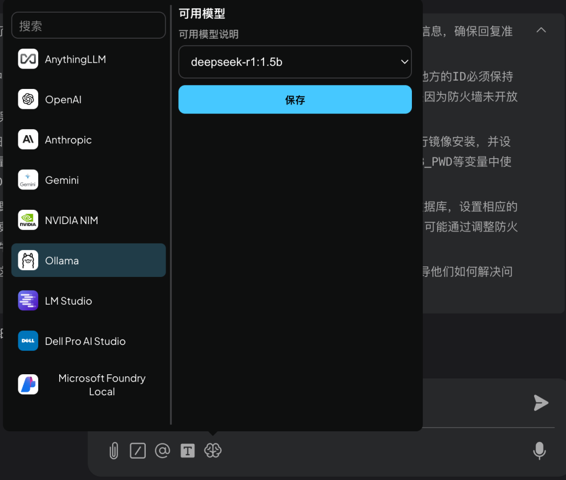Click the Anthropic logo icon
Image resolution: width=566 pixels, height=480 pixels.
(28, 140)
